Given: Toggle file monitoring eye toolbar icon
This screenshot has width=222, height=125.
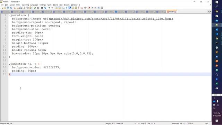Looking at the screenshot, I should coord(85,8).
